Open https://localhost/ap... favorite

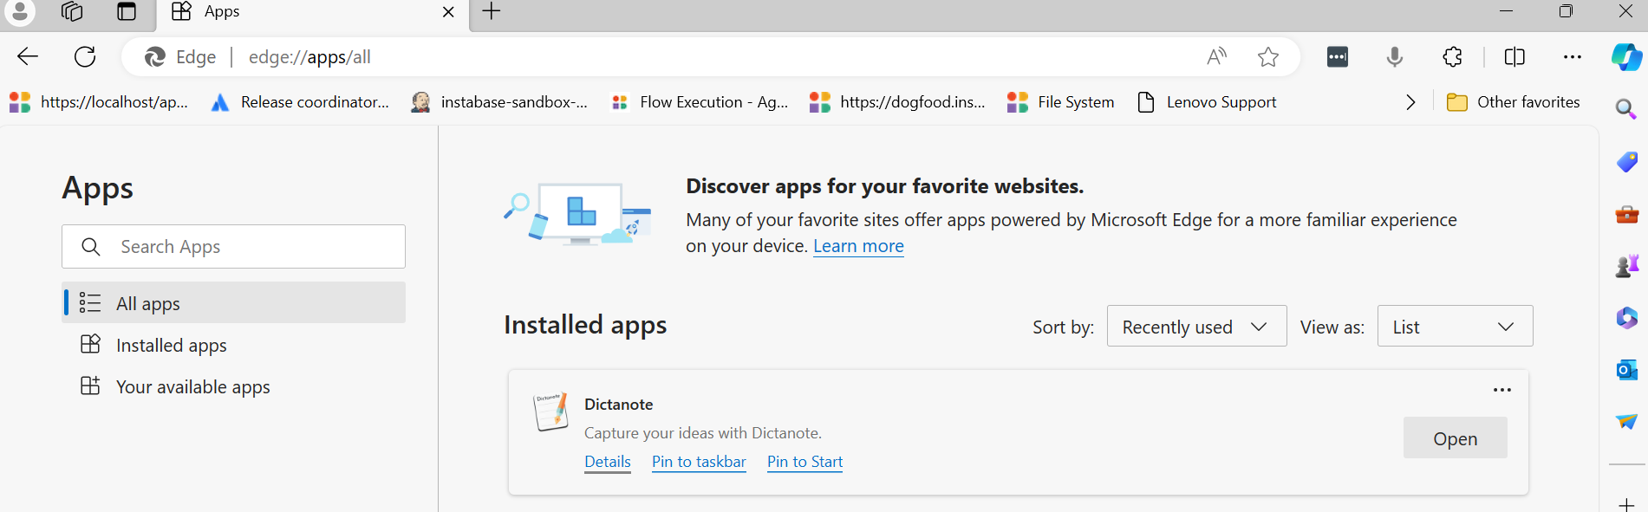99,102
